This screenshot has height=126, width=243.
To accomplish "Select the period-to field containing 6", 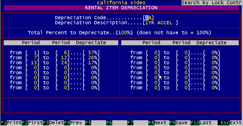I will (63, 53).
